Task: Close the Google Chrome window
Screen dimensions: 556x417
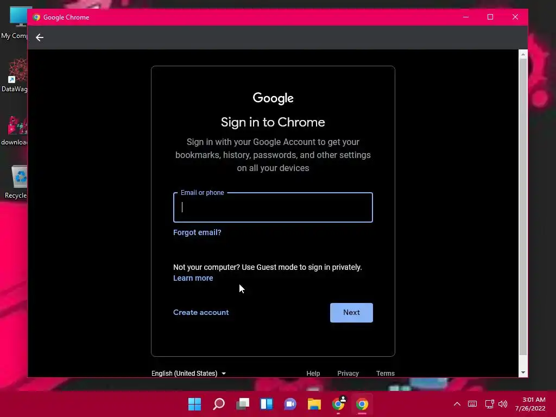Action: click(515, 17)
